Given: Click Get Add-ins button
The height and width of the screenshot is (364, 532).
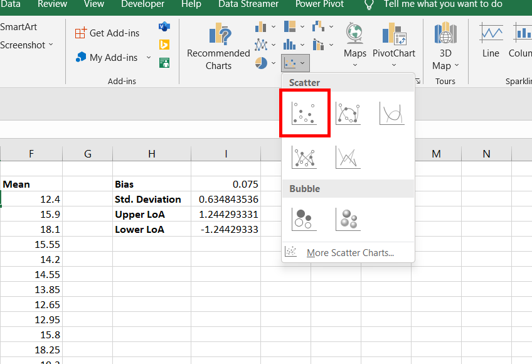Looking at the screenshot, I should click(x=107, y=33).
